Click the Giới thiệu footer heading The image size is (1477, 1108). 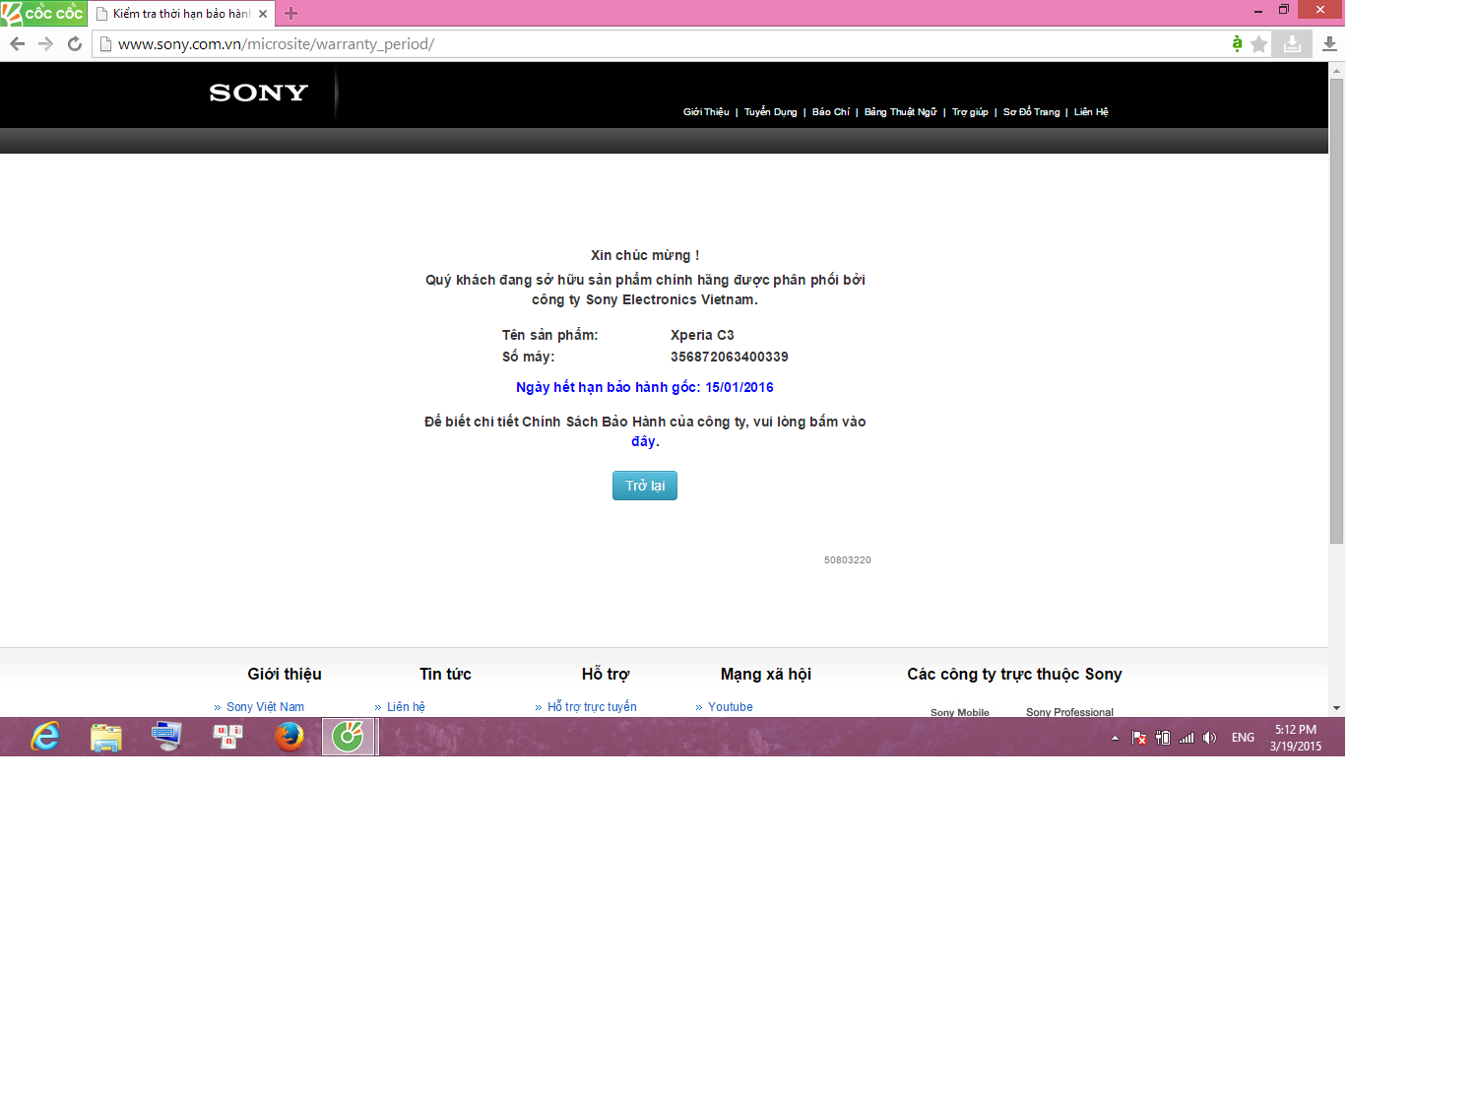285,675
